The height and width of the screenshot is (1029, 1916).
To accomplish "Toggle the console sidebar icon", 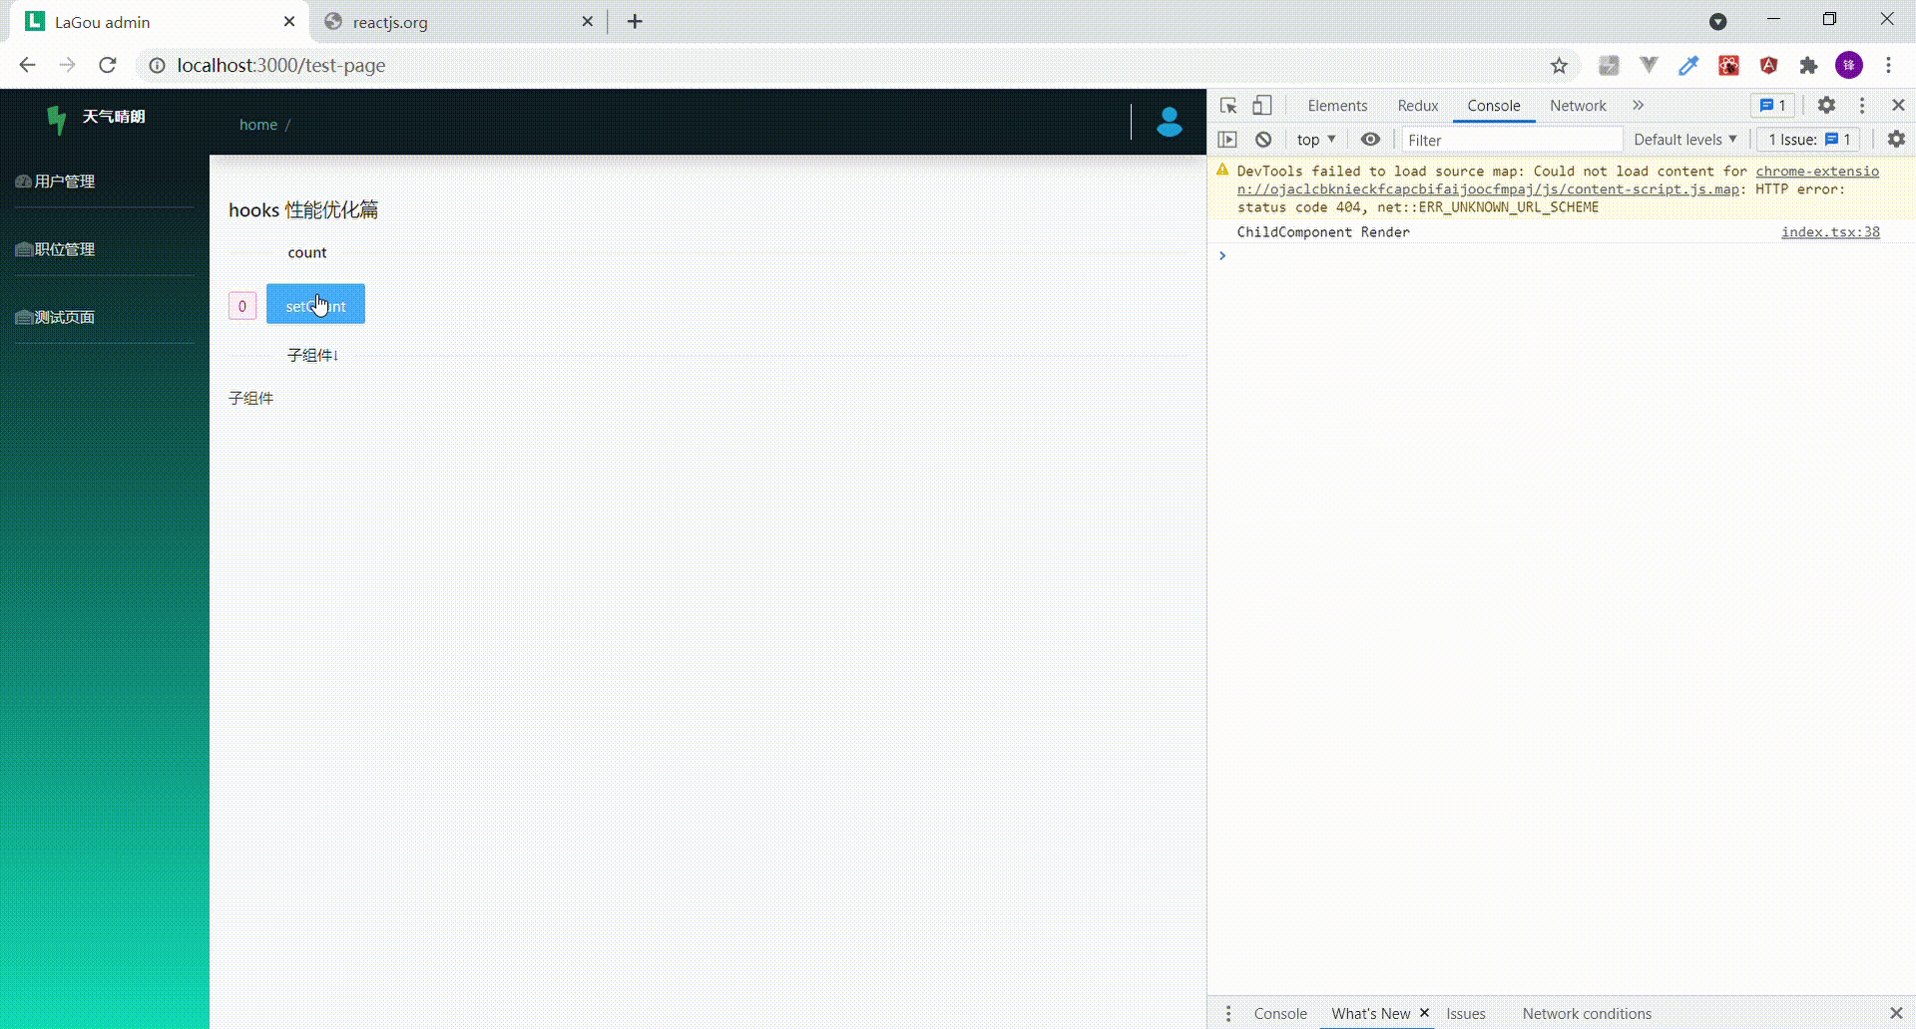I will [1227, 140].
